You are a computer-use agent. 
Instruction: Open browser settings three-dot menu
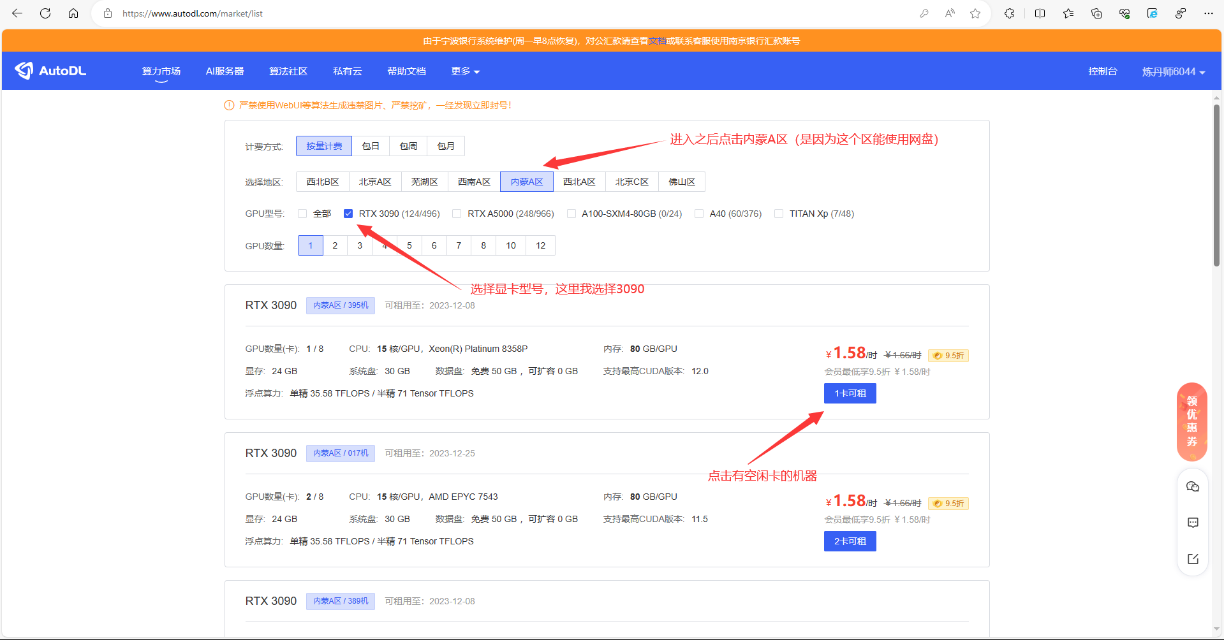[x=1209, y=13]
